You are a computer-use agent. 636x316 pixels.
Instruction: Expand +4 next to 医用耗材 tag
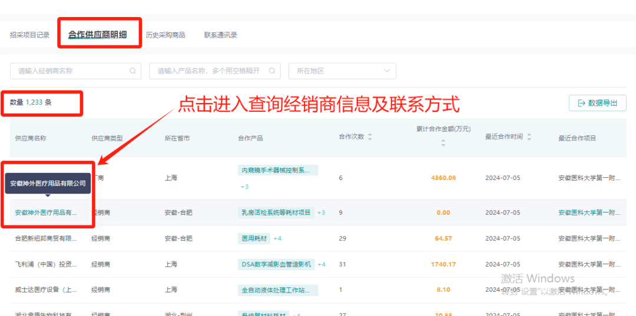pyautogui.click(x=277, y=238)
